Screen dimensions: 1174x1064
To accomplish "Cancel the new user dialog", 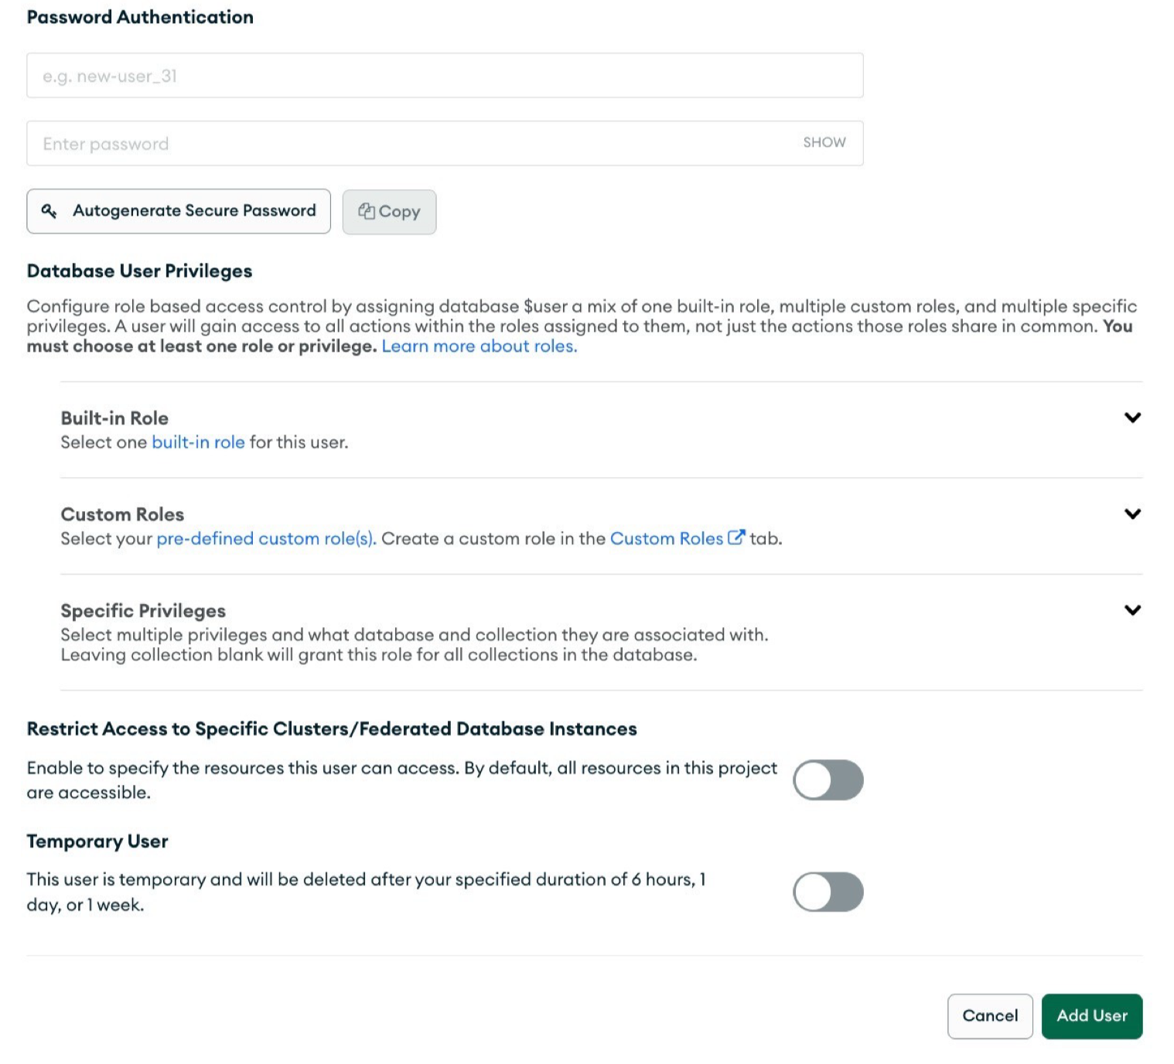I will point(989,1016).
